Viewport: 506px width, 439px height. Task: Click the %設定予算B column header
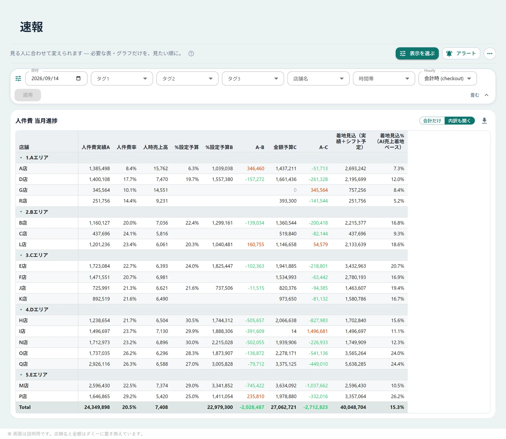(219, 147)
